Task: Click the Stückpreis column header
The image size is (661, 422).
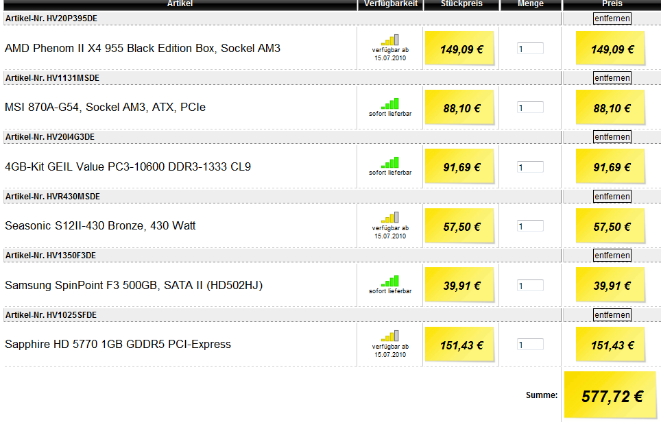Action: pyautogui.click(x=461, y=4)
